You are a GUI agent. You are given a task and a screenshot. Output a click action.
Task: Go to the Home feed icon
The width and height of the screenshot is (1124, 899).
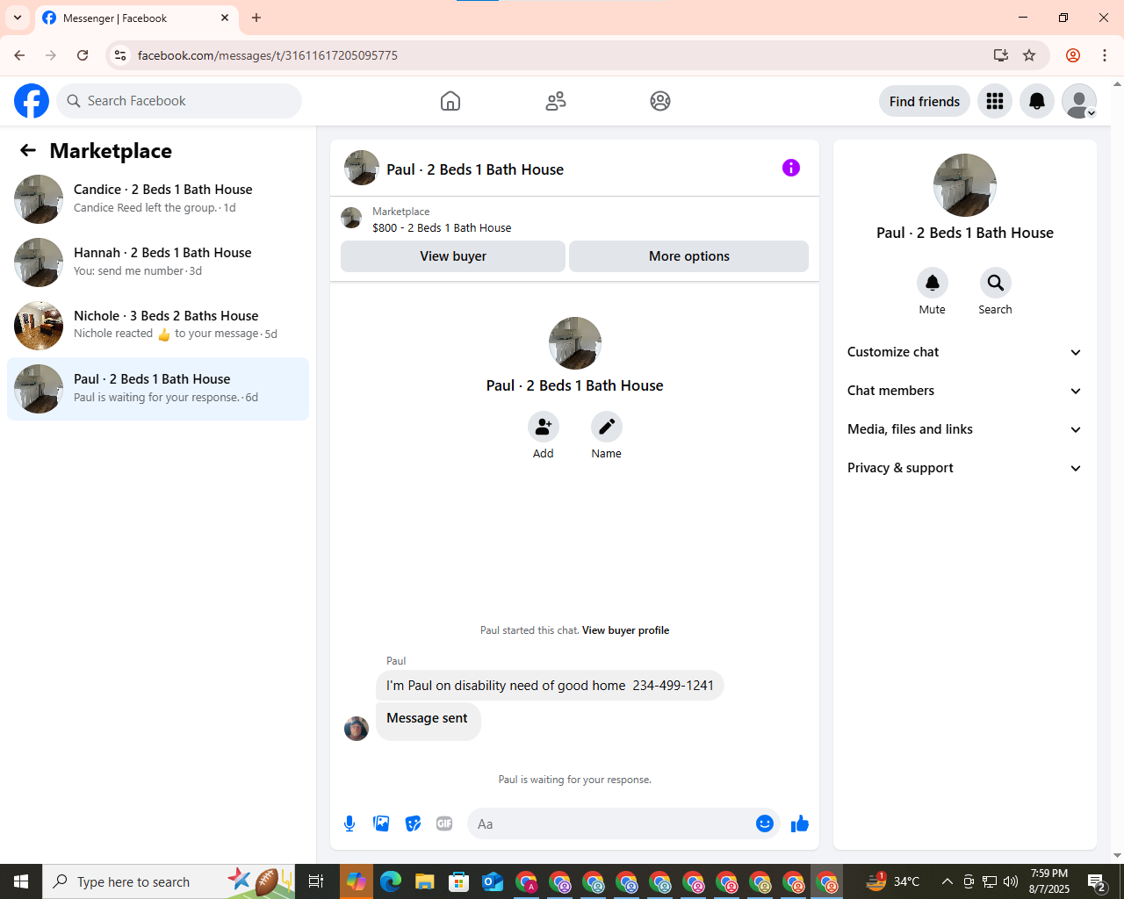click(x=450, y=101)
